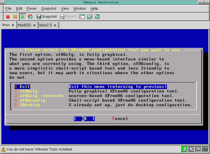
Task: Click the OK button in dialog
Action: [84, 119]
